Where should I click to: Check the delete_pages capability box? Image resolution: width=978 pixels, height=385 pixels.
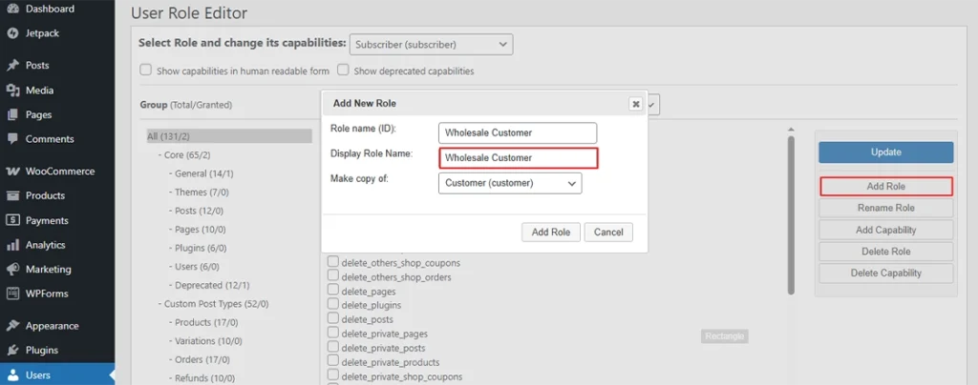point(333,291)
